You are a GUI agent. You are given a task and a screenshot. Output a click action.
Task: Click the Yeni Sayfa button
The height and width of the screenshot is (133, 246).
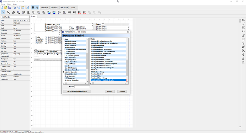click(x=45, y=8)
